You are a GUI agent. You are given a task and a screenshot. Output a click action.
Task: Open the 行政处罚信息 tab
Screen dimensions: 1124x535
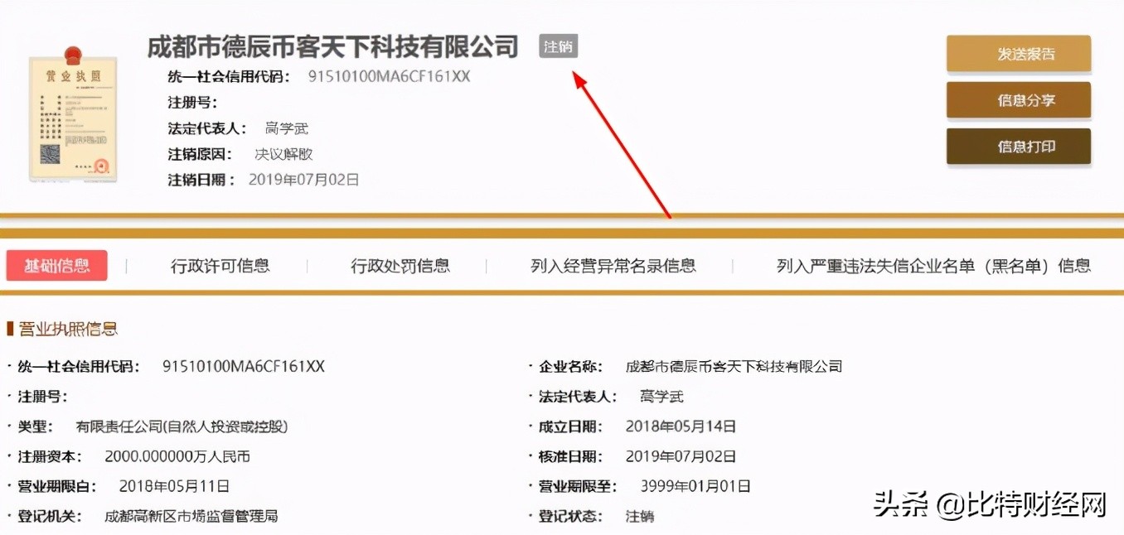pyautogui.click(x=400, y=266)
